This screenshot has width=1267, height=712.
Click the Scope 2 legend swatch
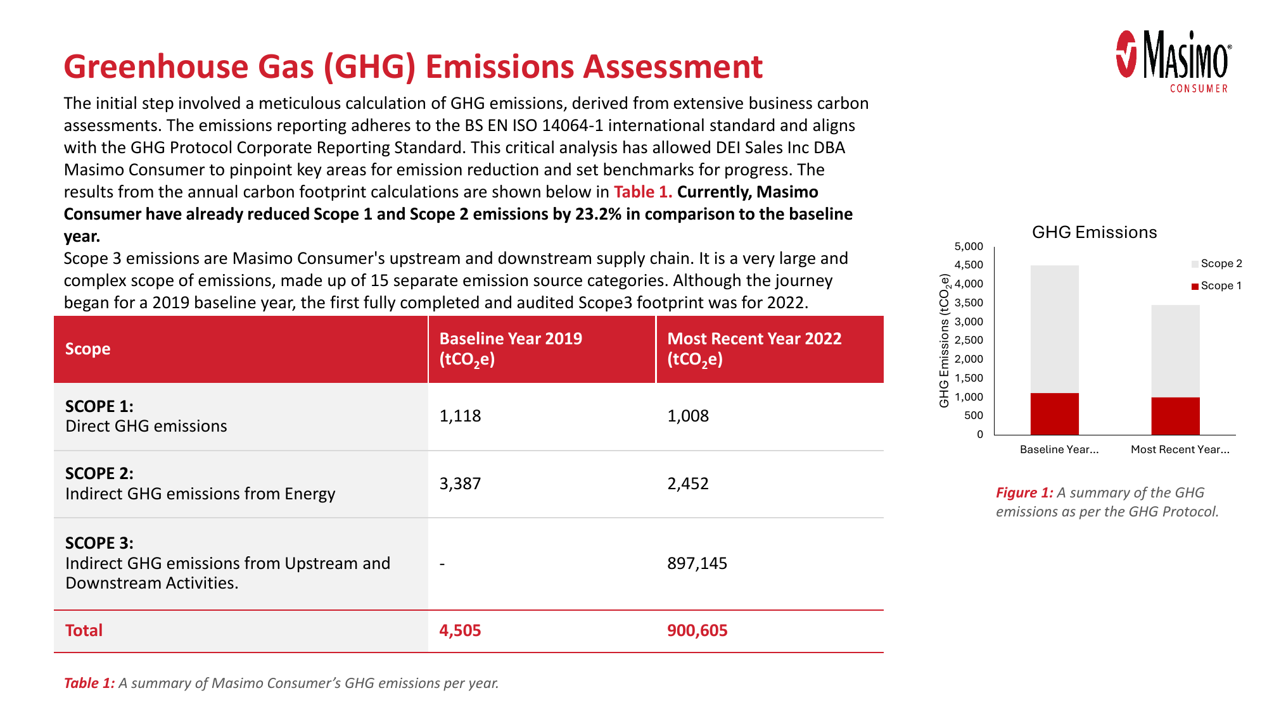(x=1195, y=264)
